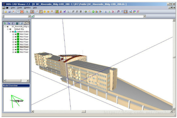The height and width of the screenshot is (118, 177).
Task: Open the Window menu
Action: point(27,8)
